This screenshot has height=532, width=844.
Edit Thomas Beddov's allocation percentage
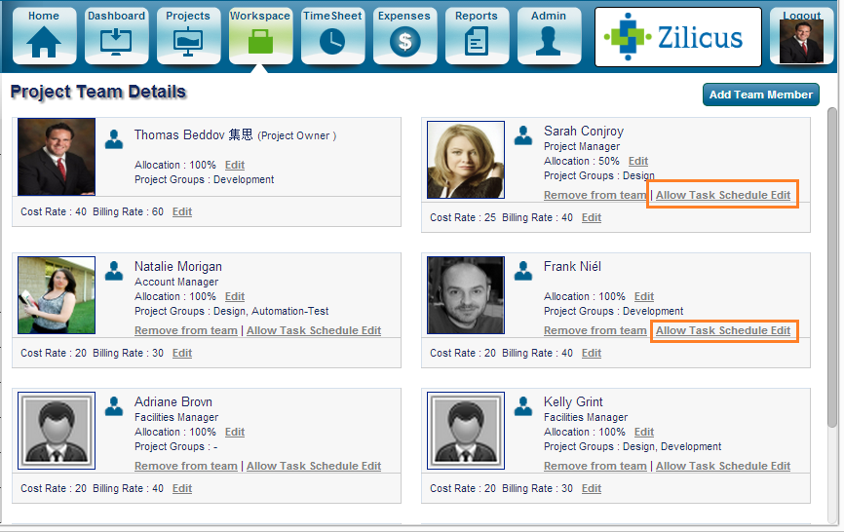234,166
